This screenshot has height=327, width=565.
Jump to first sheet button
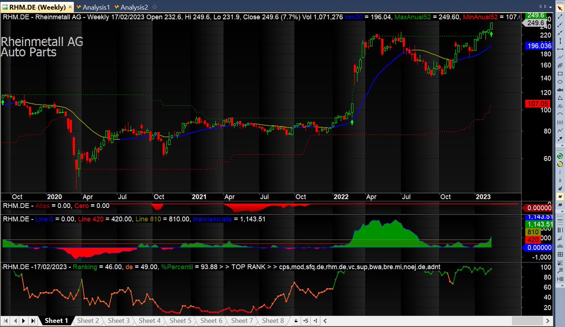5,321
